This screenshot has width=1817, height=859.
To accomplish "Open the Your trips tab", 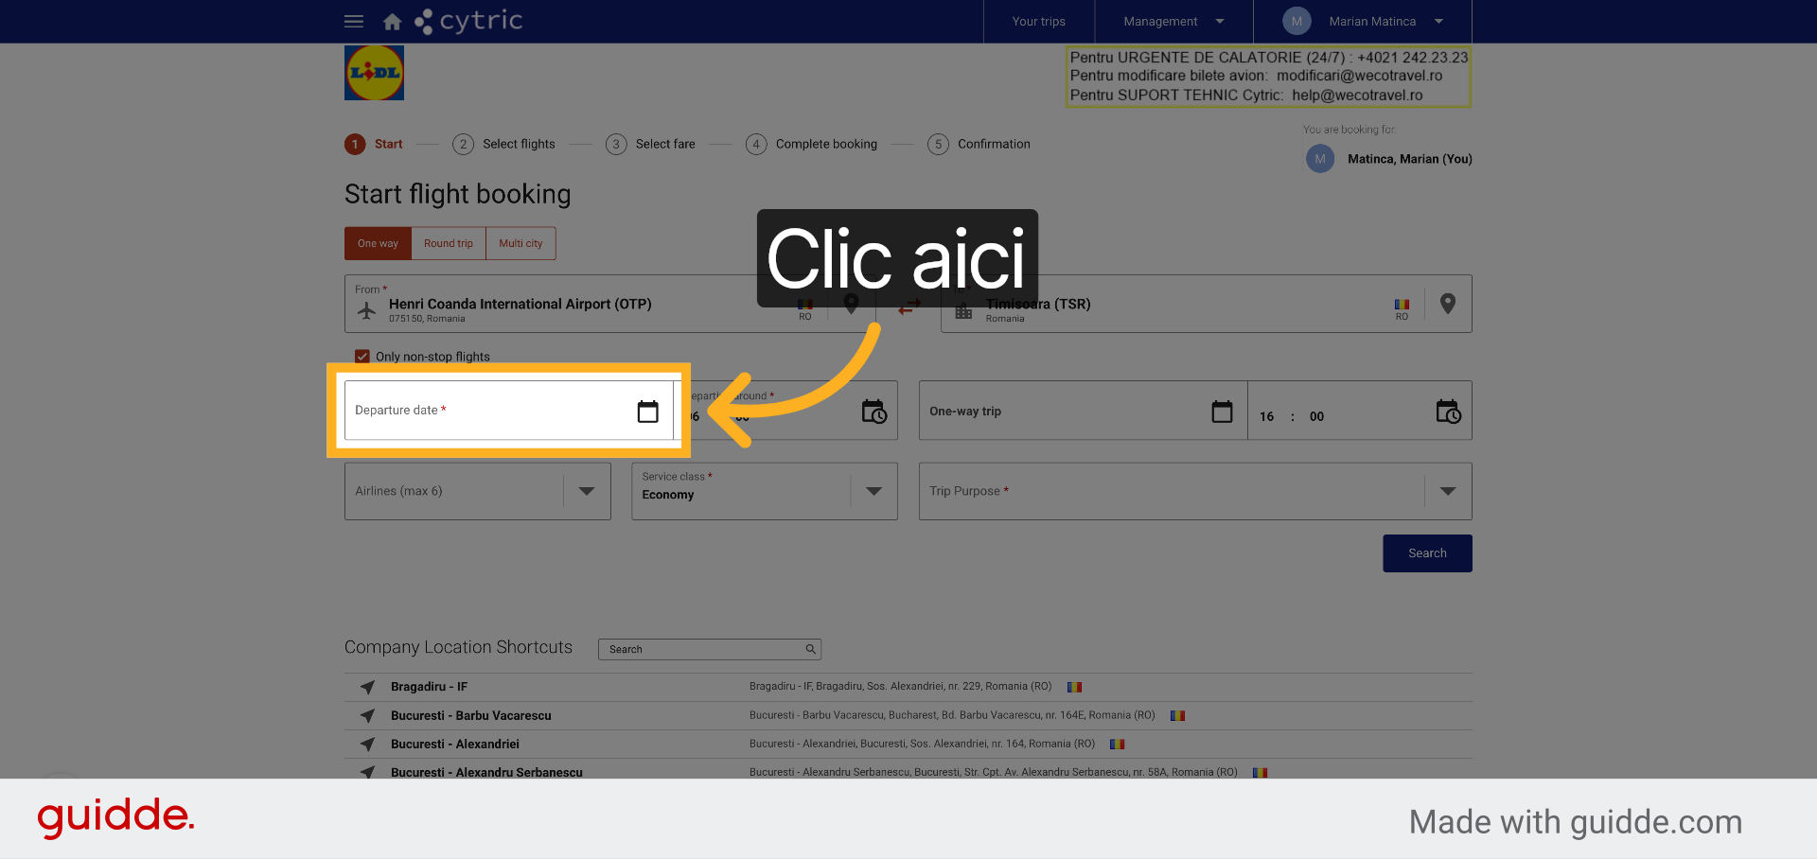I will click(1039, 22).
